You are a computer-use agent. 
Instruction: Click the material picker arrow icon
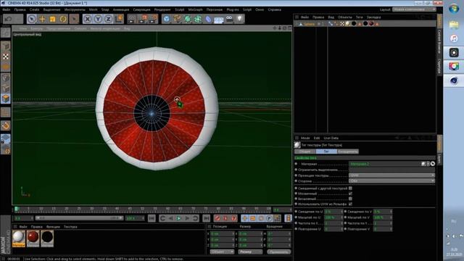[433, 164]
